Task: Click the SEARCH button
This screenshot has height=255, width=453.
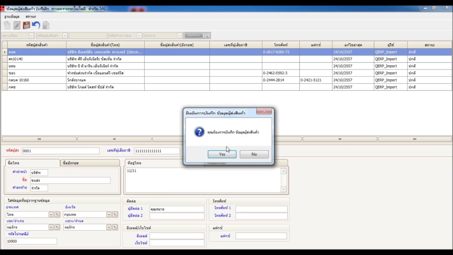Action: tap(197, 35)
